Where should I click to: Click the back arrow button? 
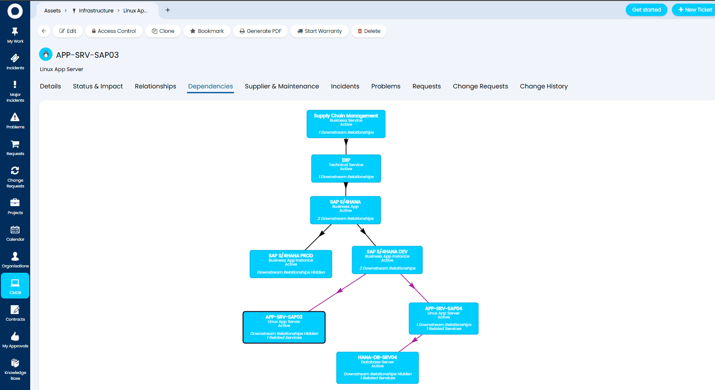pos(44,31)
